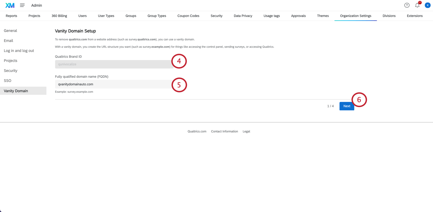The height and width of the screenshot is (212, 433).
Task: Click the Admin page title
Action: (37, 5)
